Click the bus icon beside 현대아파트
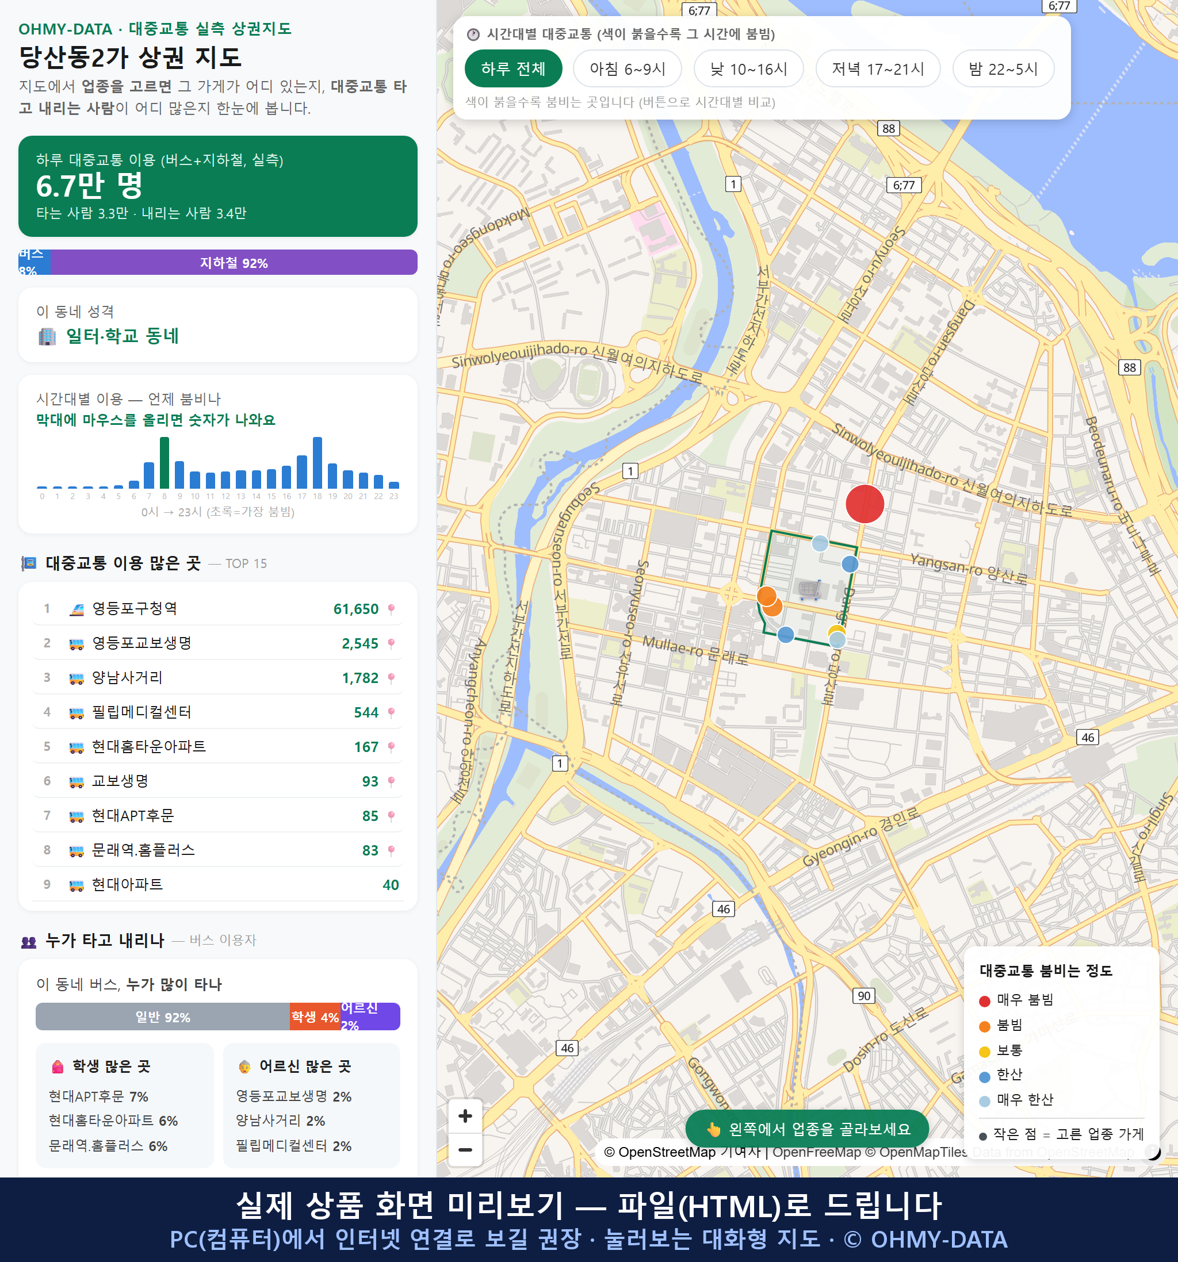The image size is (1178, 1262). [x=76, y=885]
